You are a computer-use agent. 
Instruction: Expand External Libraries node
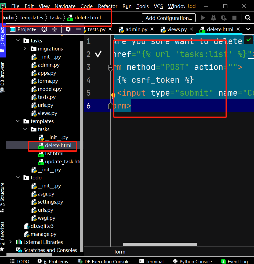(x=10, y=242)
